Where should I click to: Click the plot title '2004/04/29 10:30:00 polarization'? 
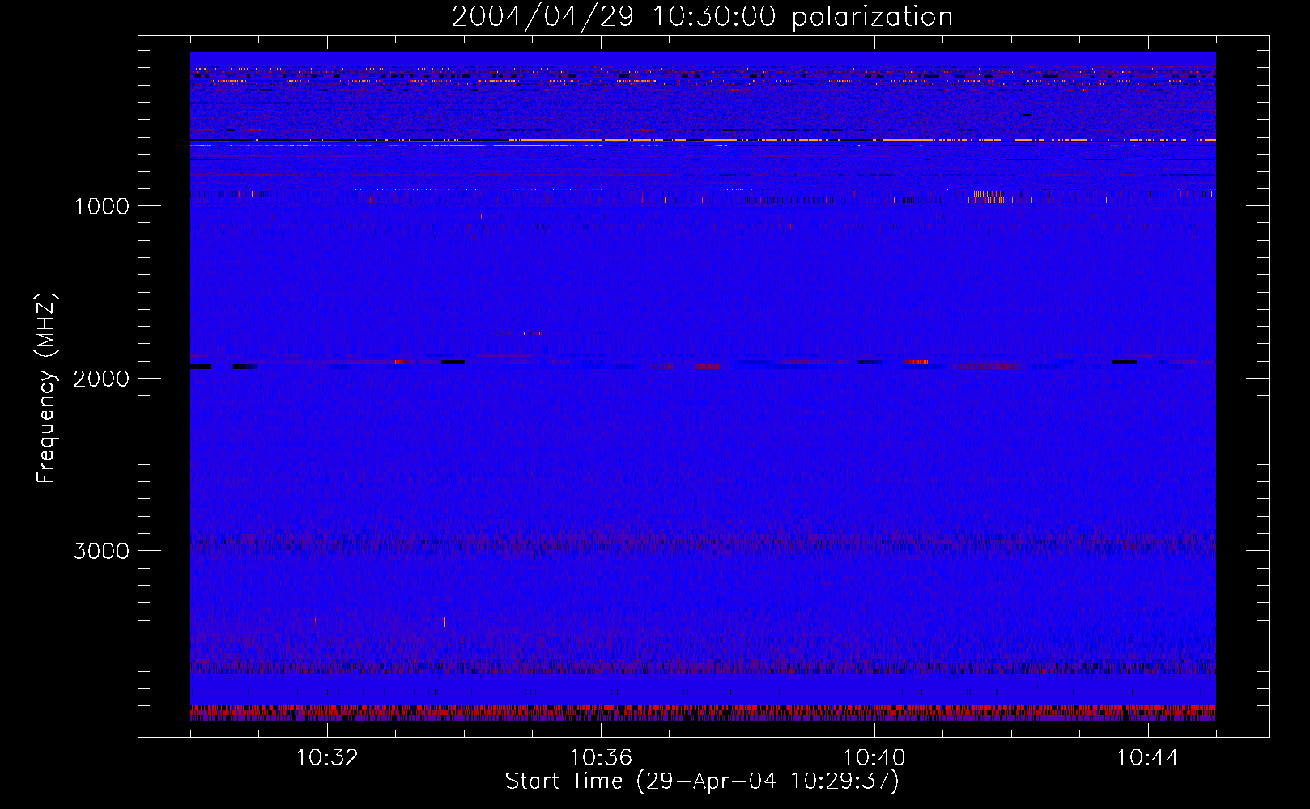click(702, 17)
